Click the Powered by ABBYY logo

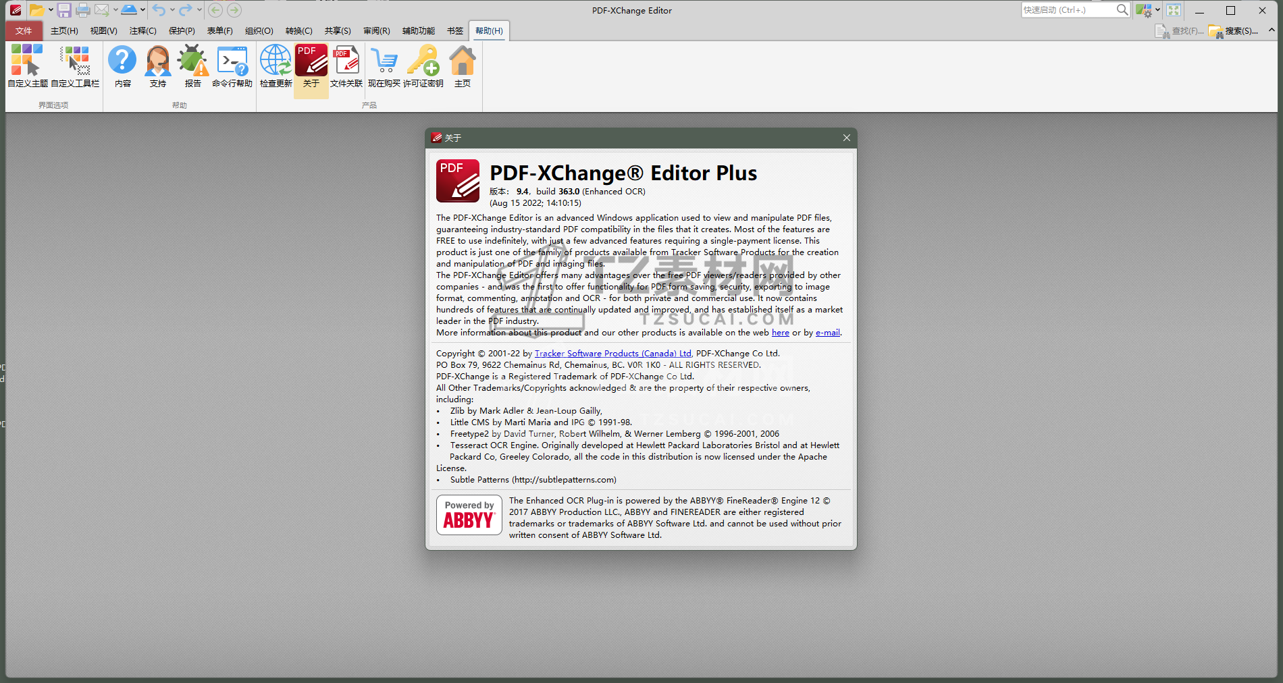469,515
